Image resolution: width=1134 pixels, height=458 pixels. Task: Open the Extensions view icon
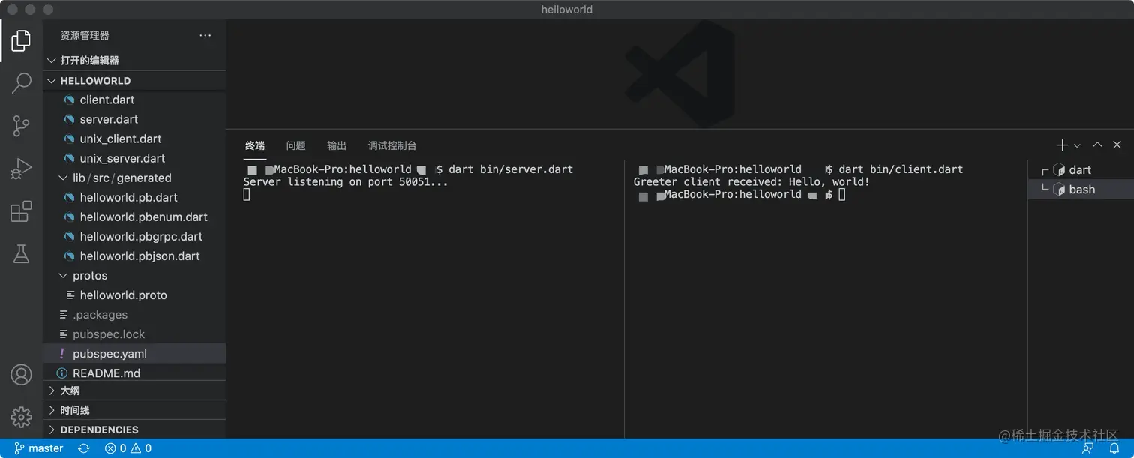(x=21, y=212)
